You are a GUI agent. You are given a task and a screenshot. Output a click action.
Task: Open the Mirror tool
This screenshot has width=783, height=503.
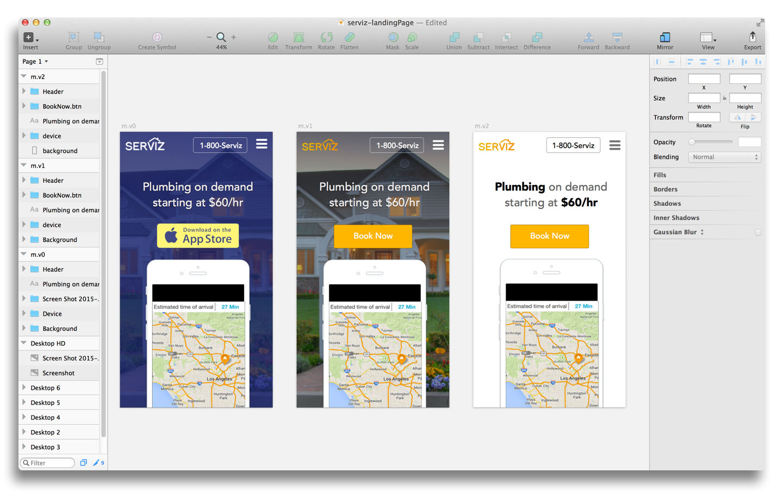tap(664, 37)
